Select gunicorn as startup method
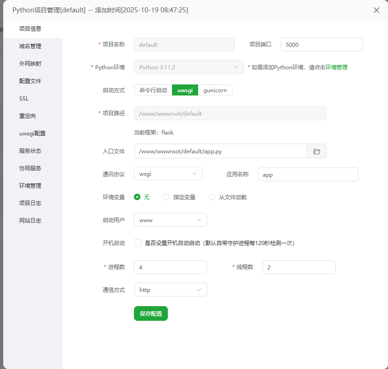Image resolution: width=388 pixels, height=369 pixels. (215, 90)
